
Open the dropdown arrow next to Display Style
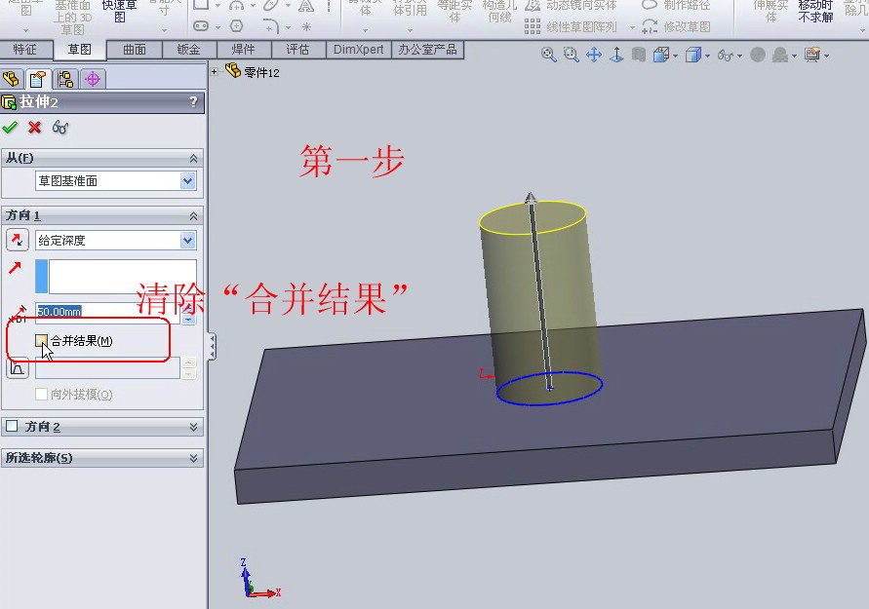pyautogui.click(x=707, y=56)
